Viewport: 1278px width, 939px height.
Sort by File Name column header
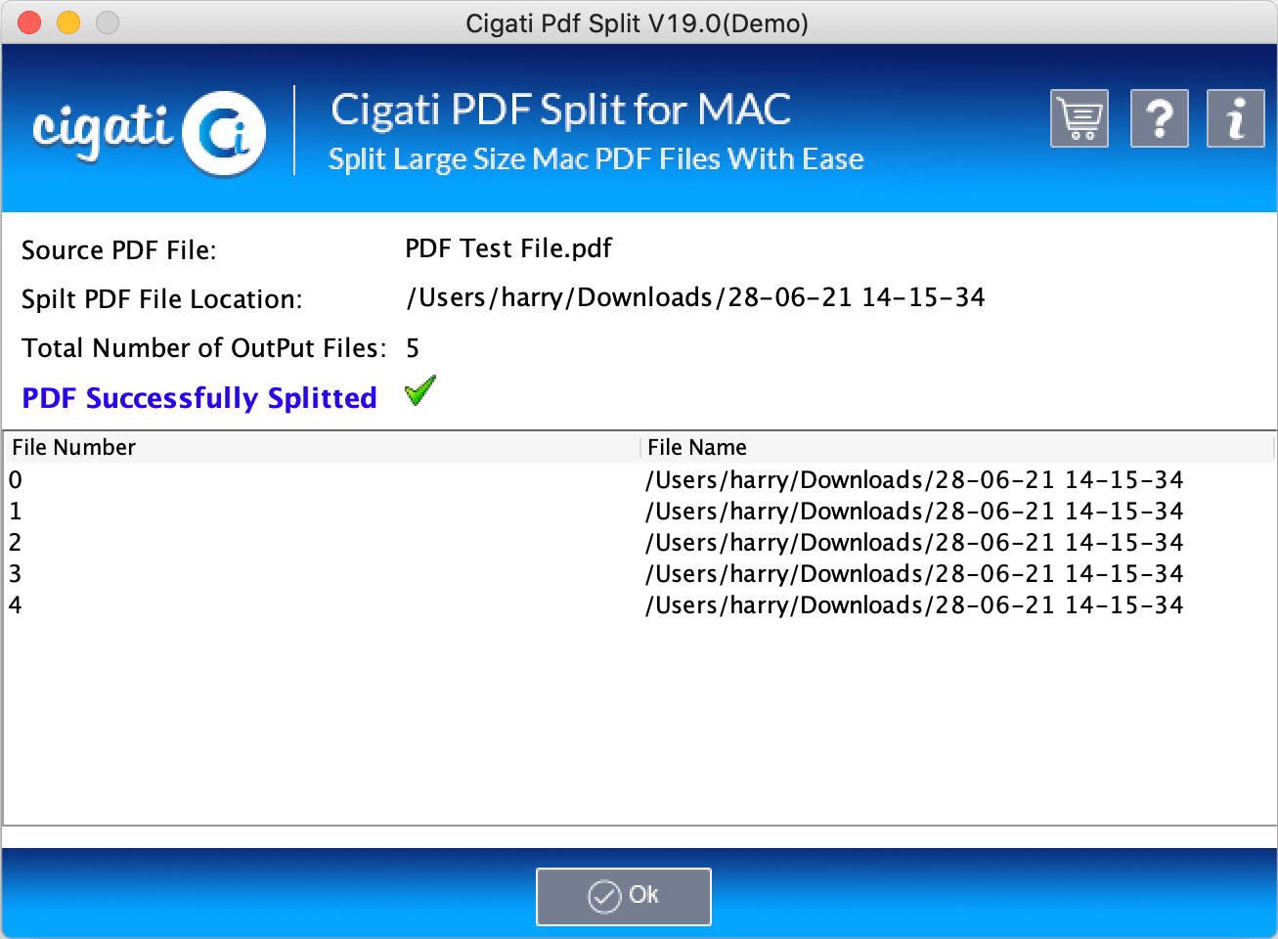pyautogui.click(x=957, y=447)
